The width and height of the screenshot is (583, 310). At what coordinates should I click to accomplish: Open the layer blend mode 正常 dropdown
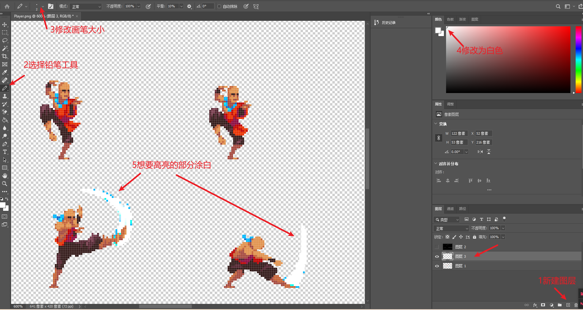tap(451, 228)
